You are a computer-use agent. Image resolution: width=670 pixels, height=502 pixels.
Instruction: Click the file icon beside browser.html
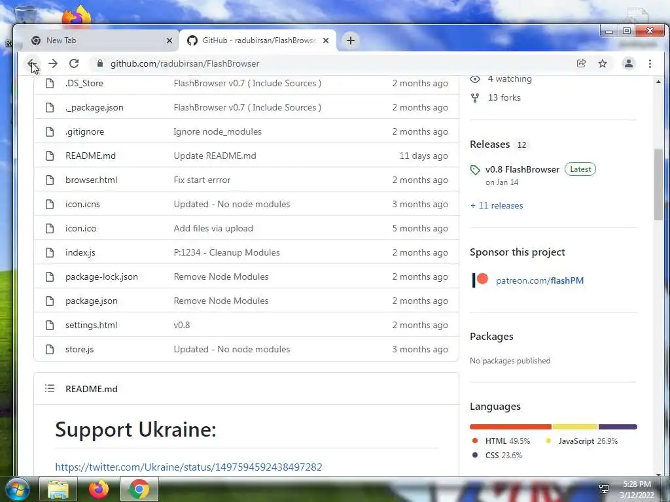[x=50, y=180]
